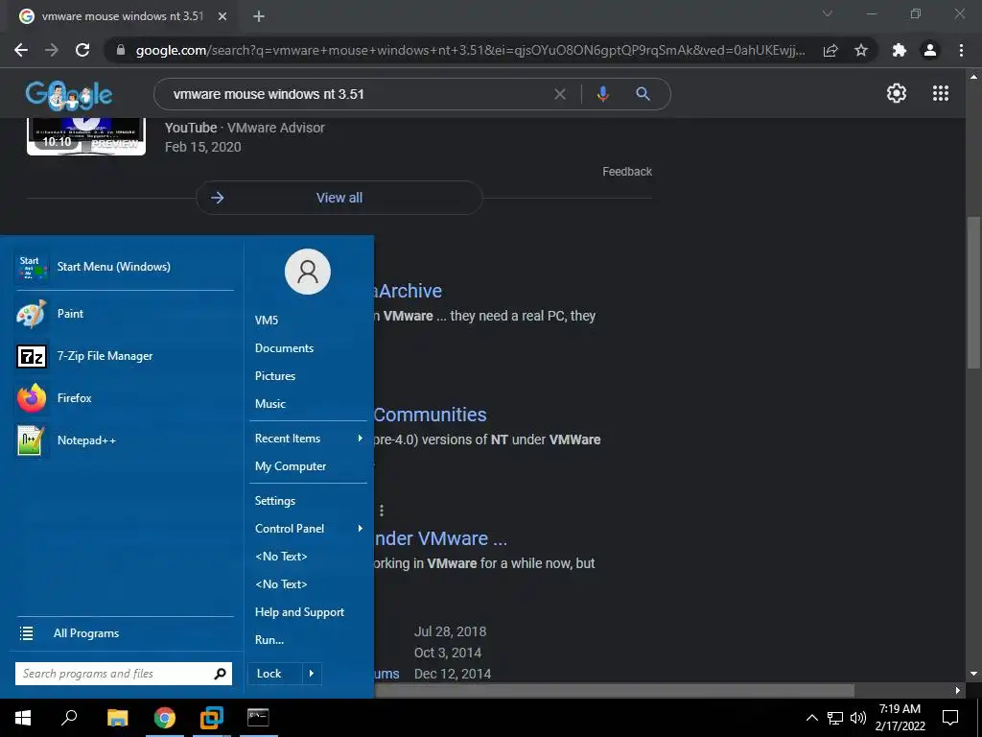
Task: Click the magnifier in start search box
Action: [x=220, y=674]
